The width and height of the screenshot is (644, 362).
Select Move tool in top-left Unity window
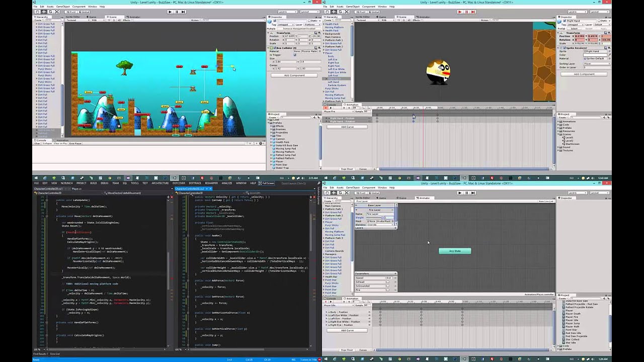43,12
